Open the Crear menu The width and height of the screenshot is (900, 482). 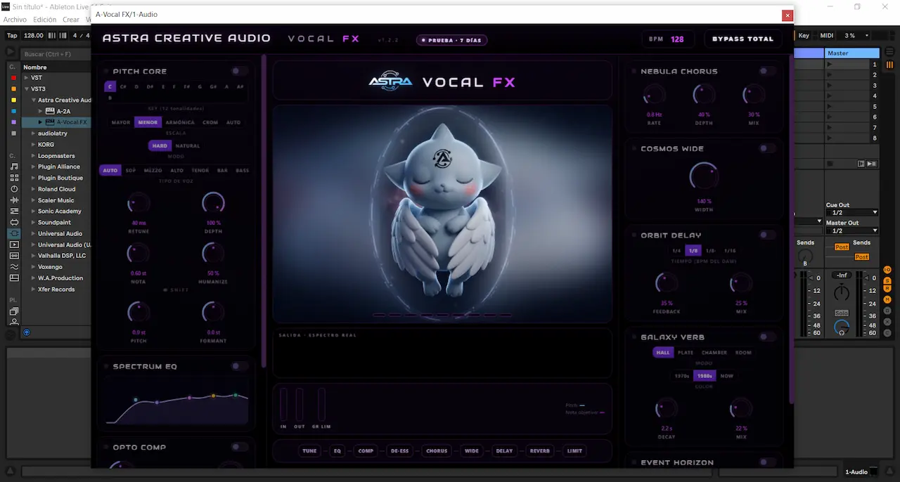(x=71, y=20)
